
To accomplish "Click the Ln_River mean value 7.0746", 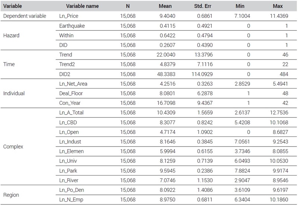I will [167, 180].
